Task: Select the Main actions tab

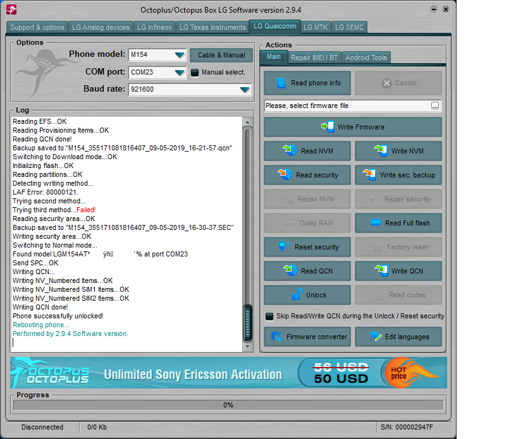Action: click(x=274, y=56)
